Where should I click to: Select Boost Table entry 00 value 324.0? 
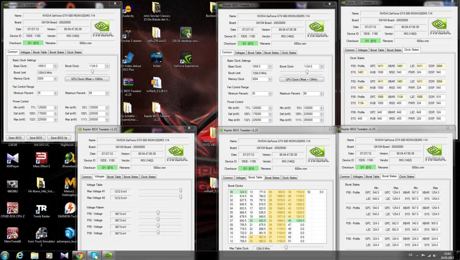[237, 192]
